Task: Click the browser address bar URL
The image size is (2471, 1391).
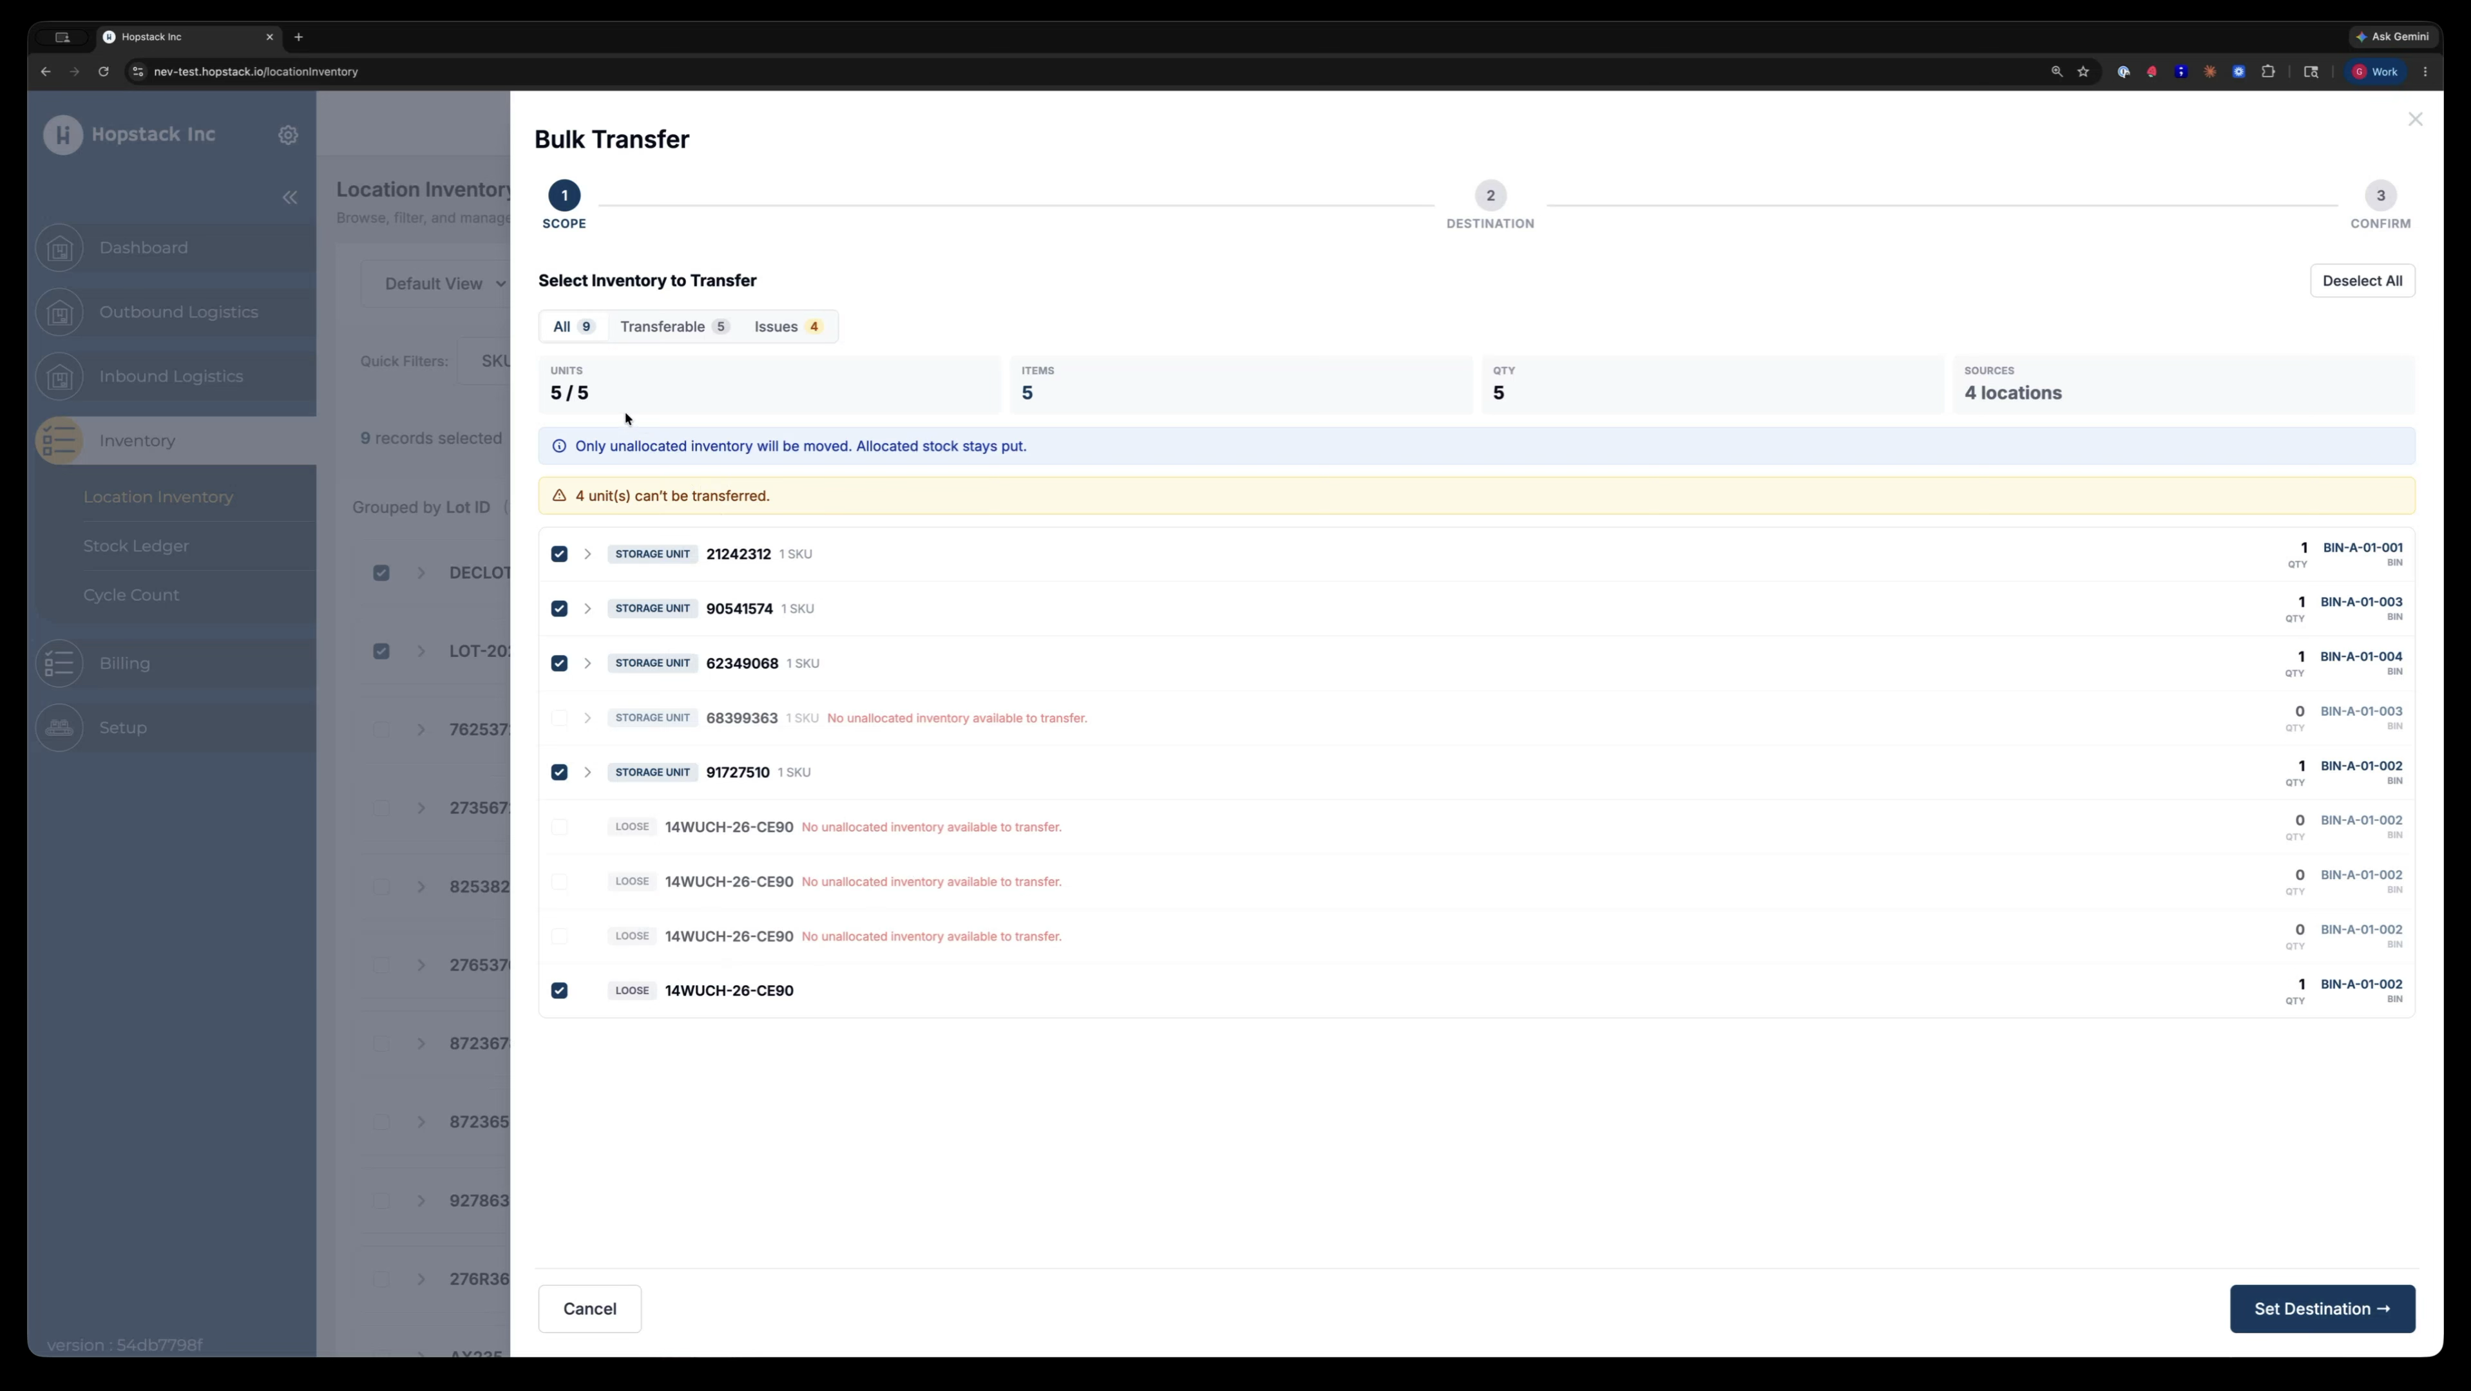Action: 256,72
